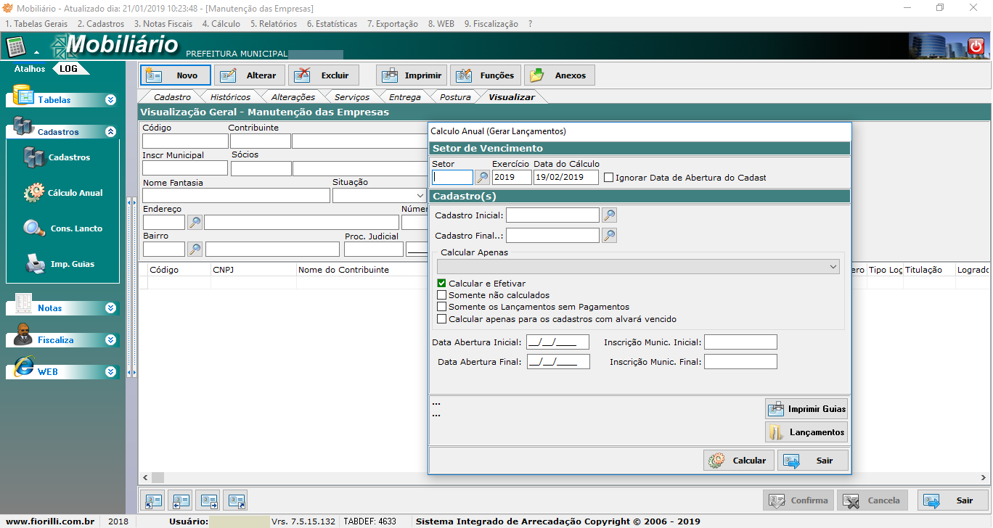Viewport: 993px width, 528px height.
Task: Expand the Tabelas sidebar section
Action: pyautogui.click(x=110, y=100)
